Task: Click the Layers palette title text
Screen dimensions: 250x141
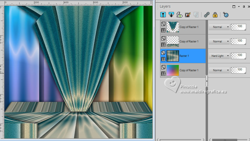Action: coord(165,6)
